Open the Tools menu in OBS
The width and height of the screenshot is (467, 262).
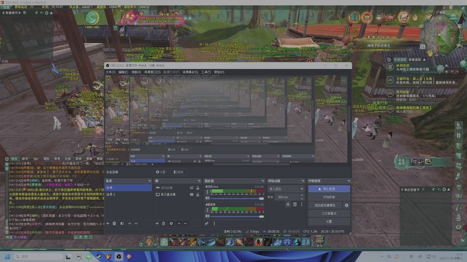point(206,72)
